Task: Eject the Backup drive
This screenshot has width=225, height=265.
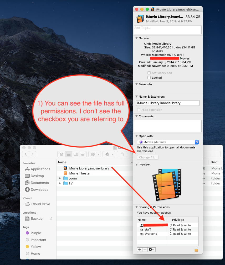Action: coord(51,218)
